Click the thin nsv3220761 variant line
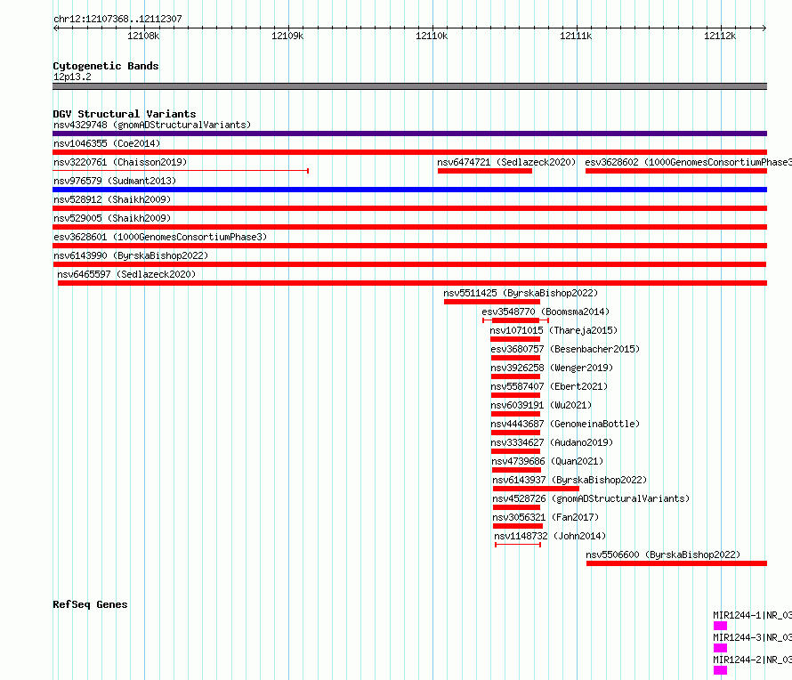Screen dimensions: 792x680 [181, 171]
